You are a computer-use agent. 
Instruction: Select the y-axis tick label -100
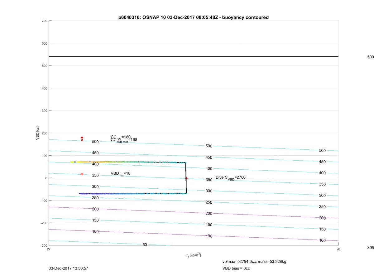pos(44,201)
